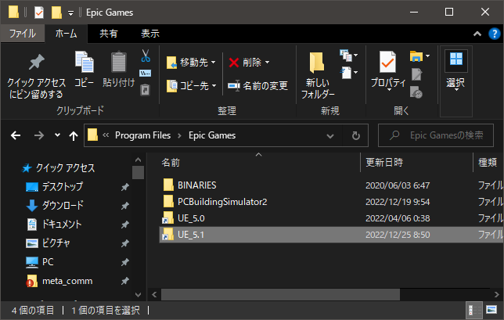The height and width of the screenshot is (320, 504).
Task: Open Recent locations chevron beside Forward
Action: pyautogui.click(x=57, y=135)
